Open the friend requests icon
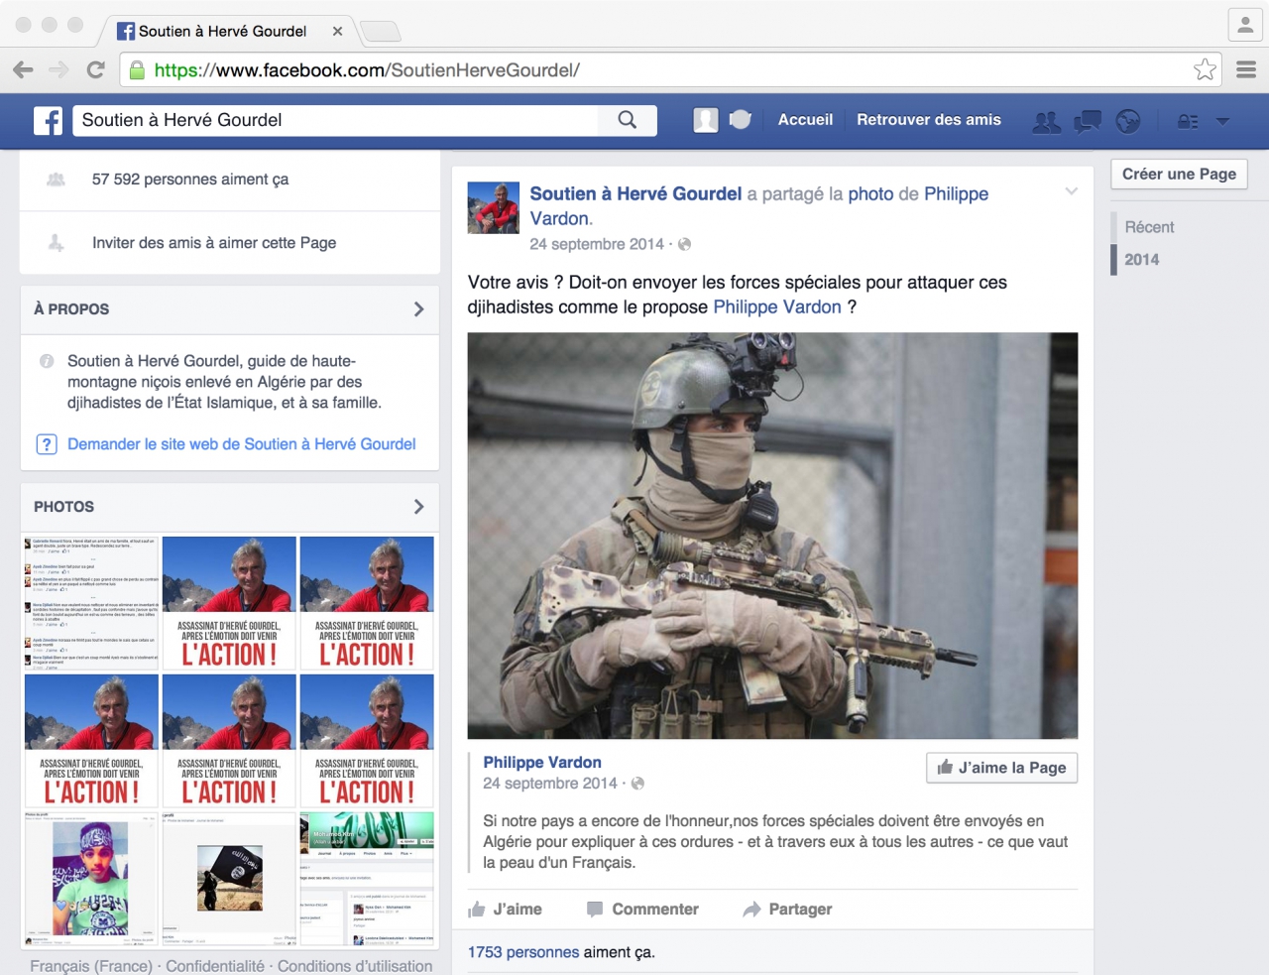 (1046, 121)
